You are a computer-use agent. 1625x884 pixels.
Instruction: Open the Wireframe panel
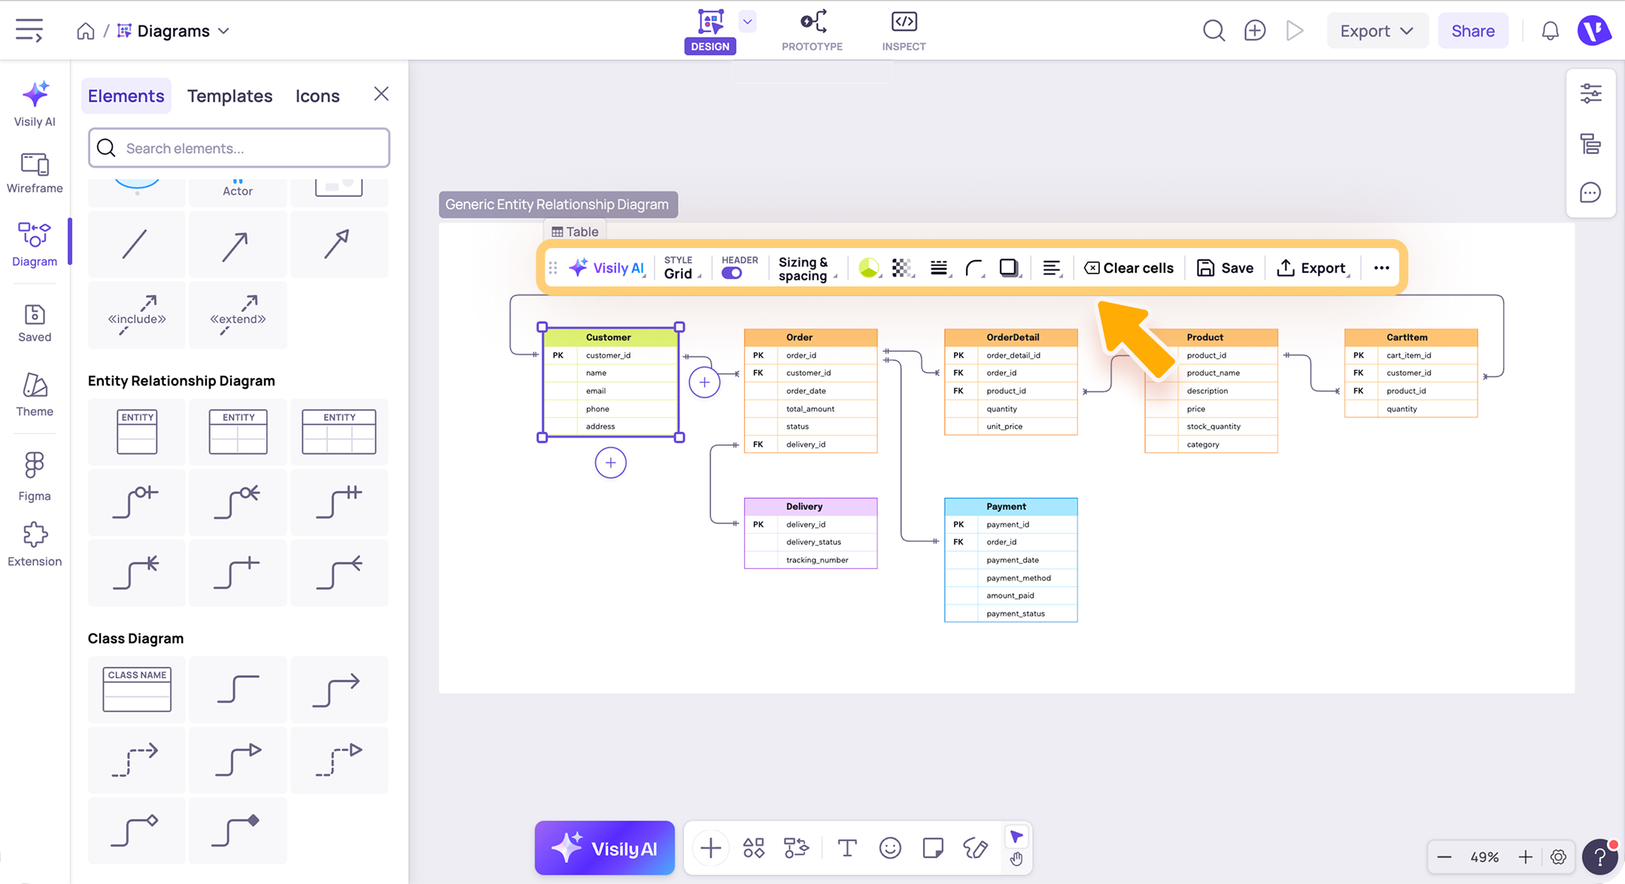(x=35, y=173)
